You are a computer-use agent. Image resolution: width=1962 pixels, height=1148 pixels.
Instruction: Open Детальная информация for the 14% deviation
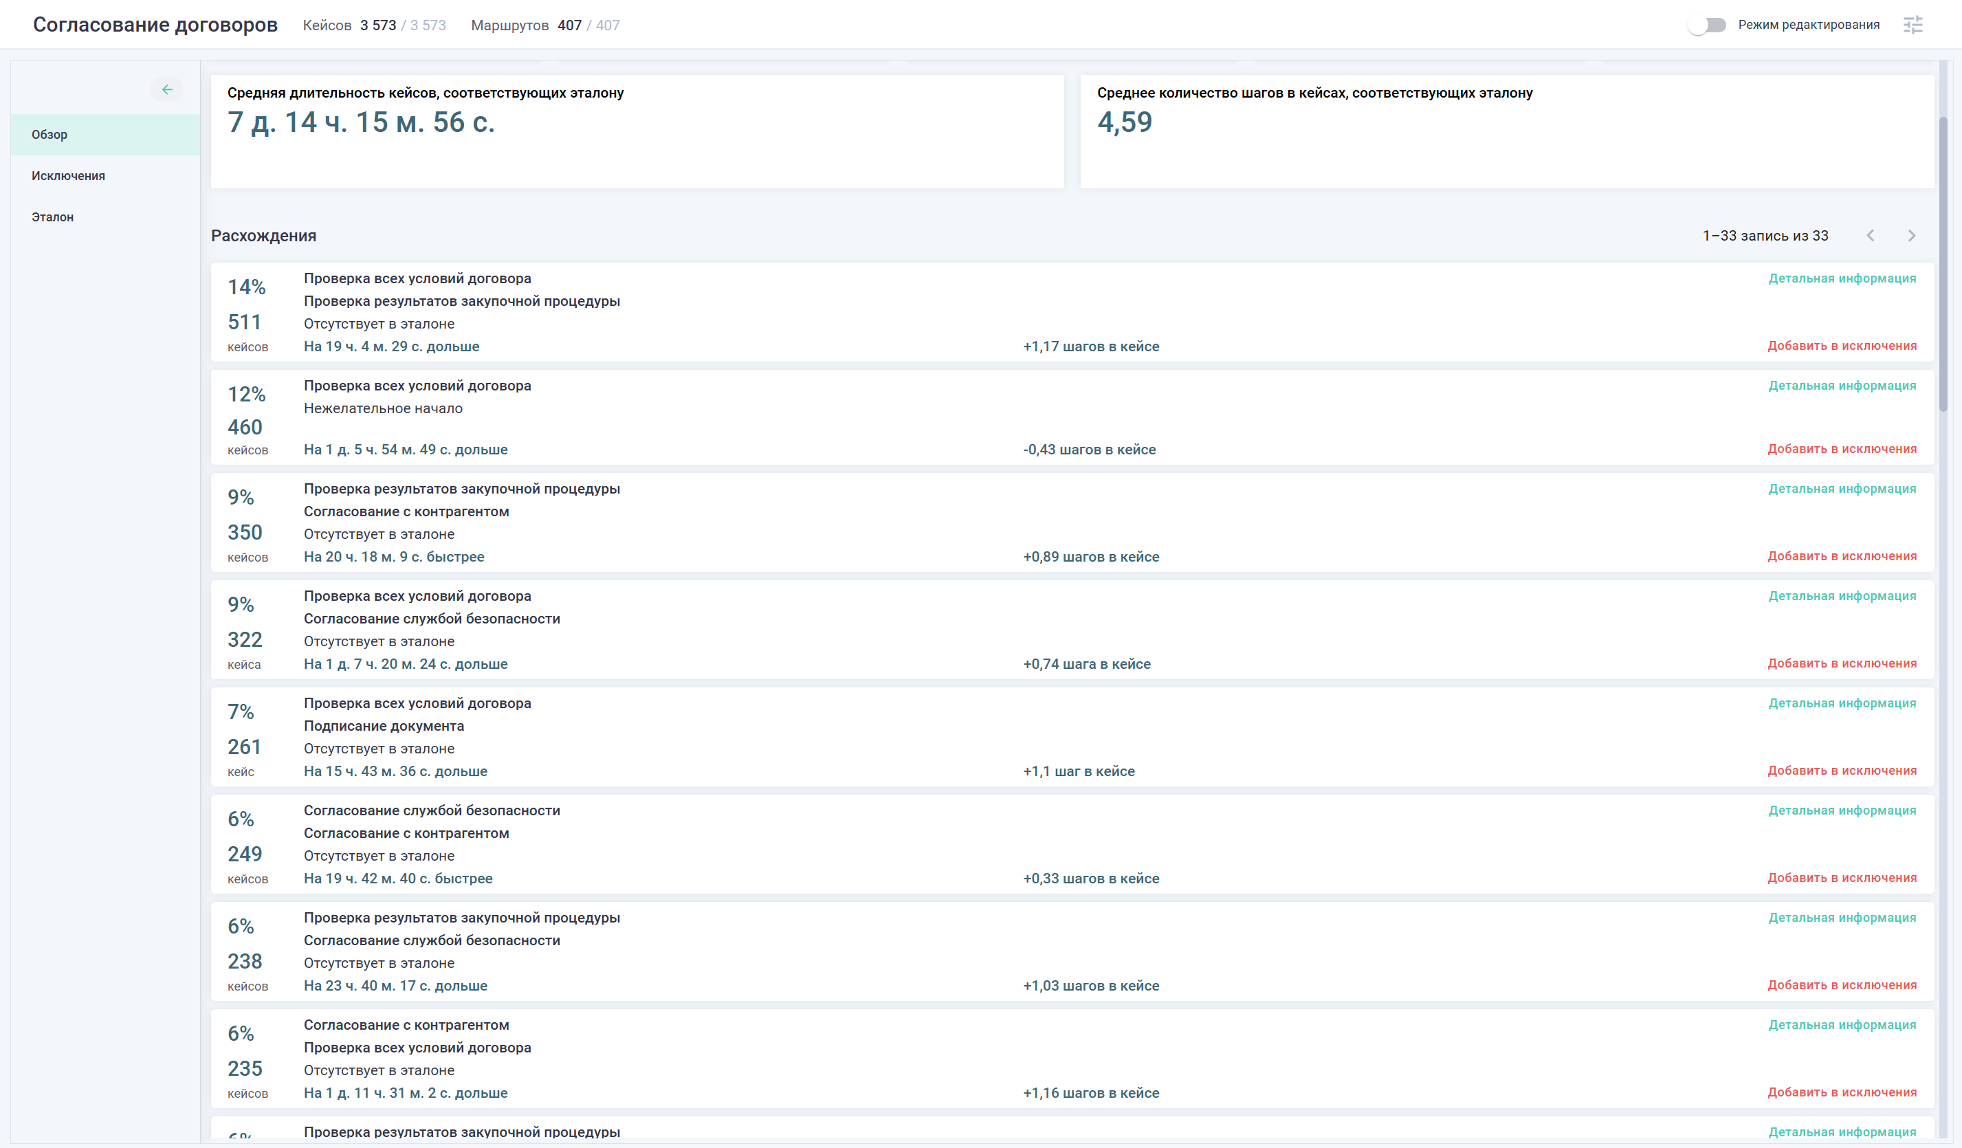click(1842, 278)
